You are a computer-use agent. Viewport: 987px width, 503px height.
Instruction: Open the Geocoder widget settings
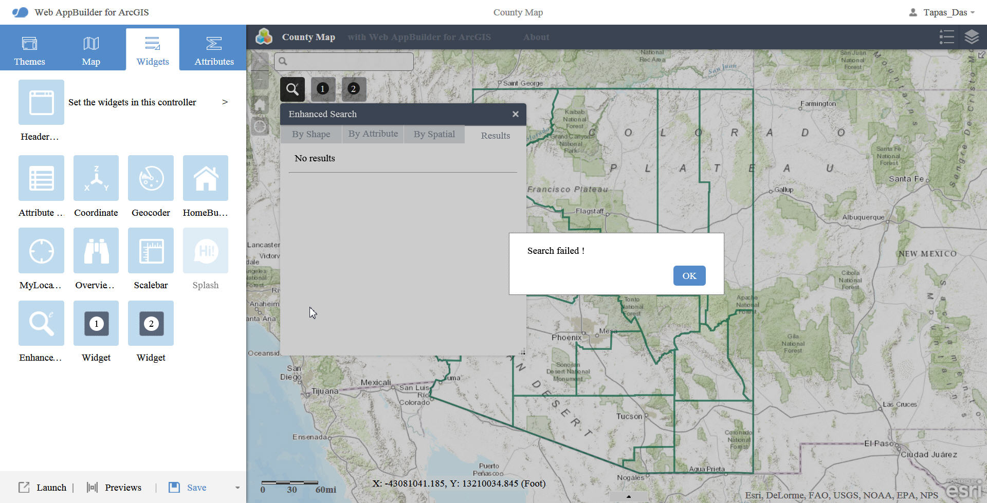coord(151,178)
